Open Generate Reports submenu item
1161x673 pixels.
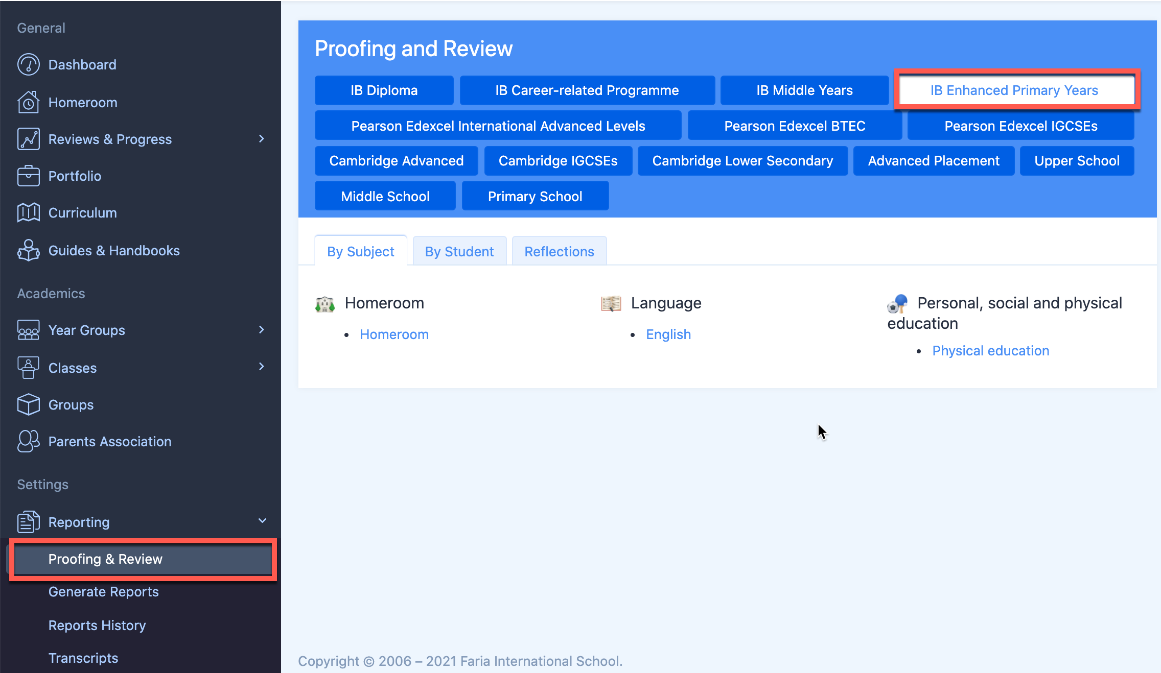[104, 592]
